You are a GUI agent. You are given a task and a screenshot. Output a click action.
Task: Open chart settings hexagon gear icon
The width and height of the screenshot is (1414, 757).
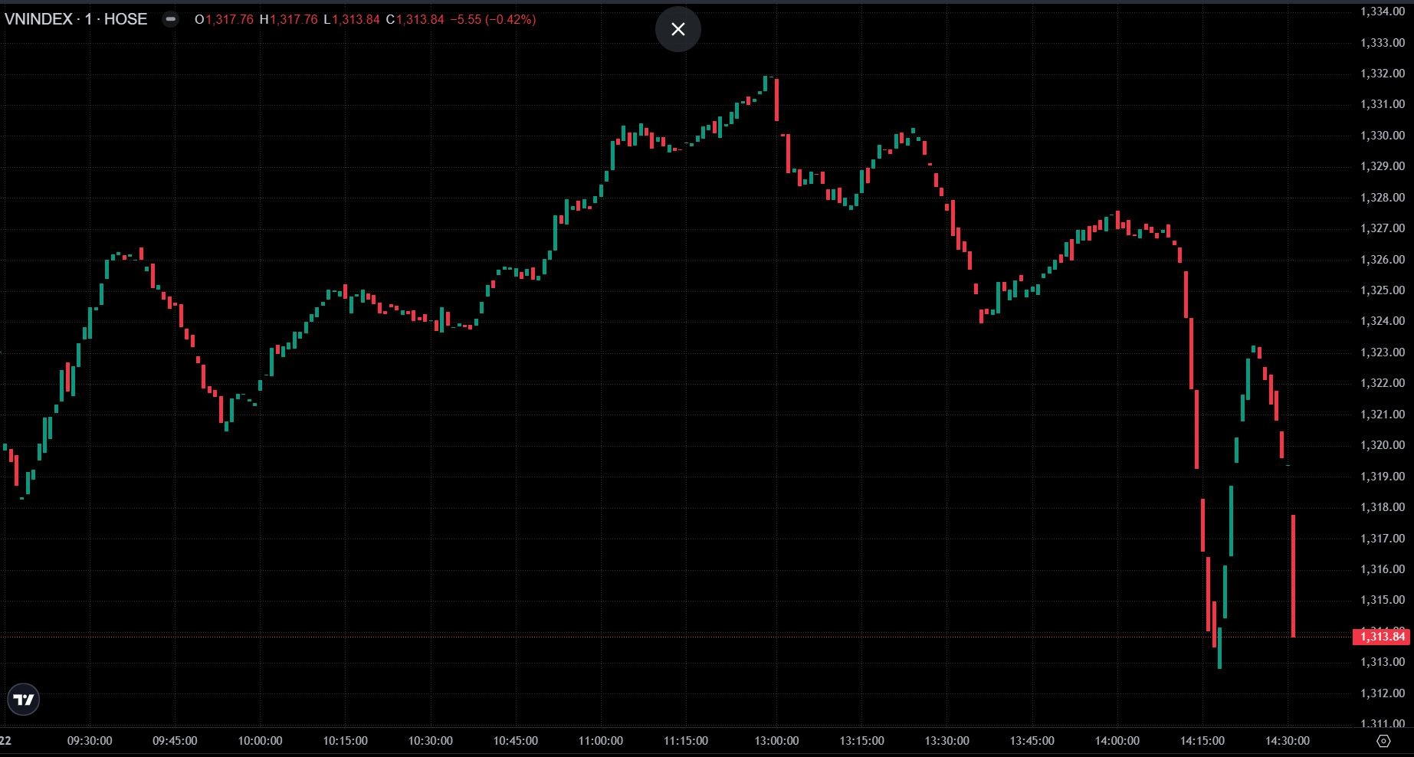[x=1383, y=741]
